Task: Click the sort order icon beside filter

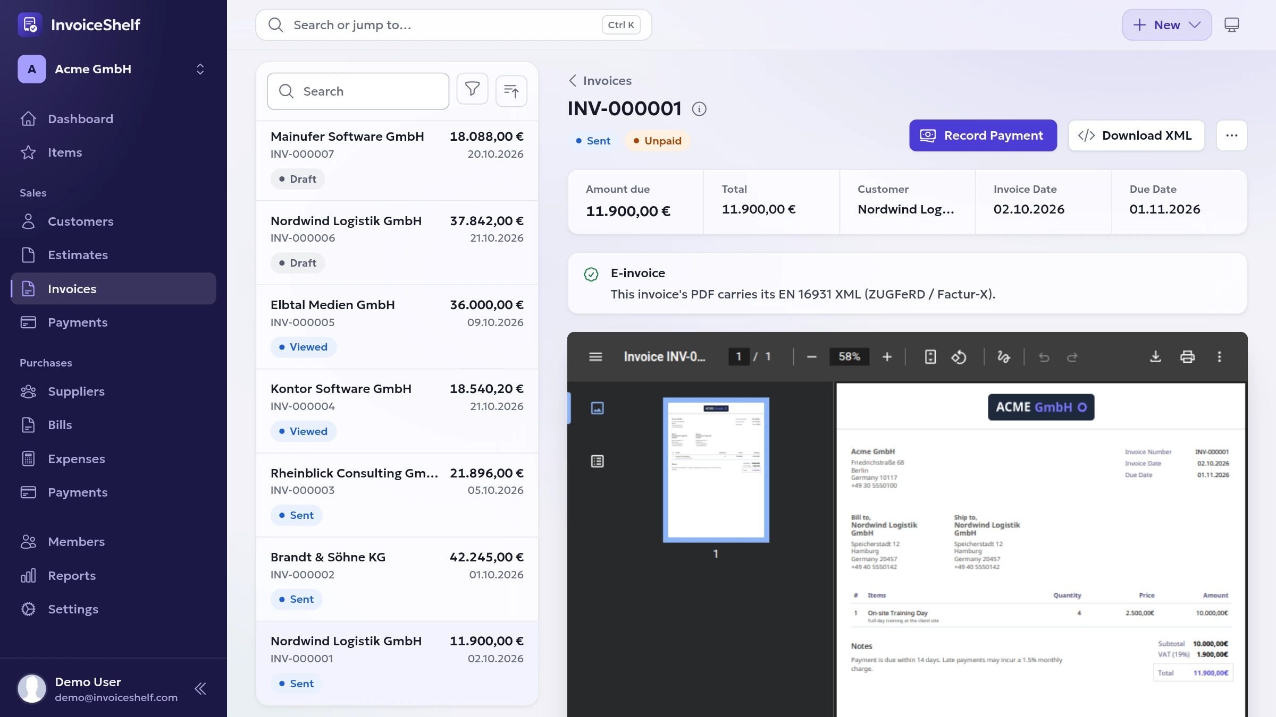Action: 511,91
